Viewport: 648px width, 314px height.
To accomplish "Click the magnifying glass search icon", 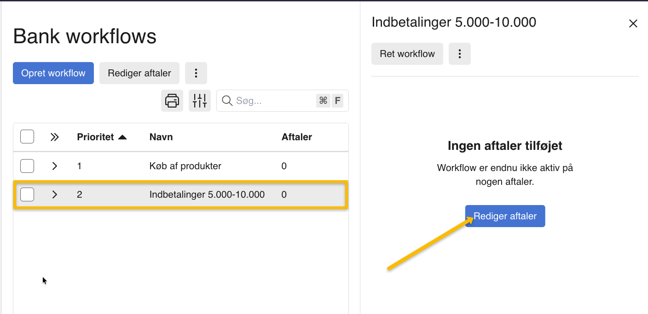I will [x=227, y=101].
